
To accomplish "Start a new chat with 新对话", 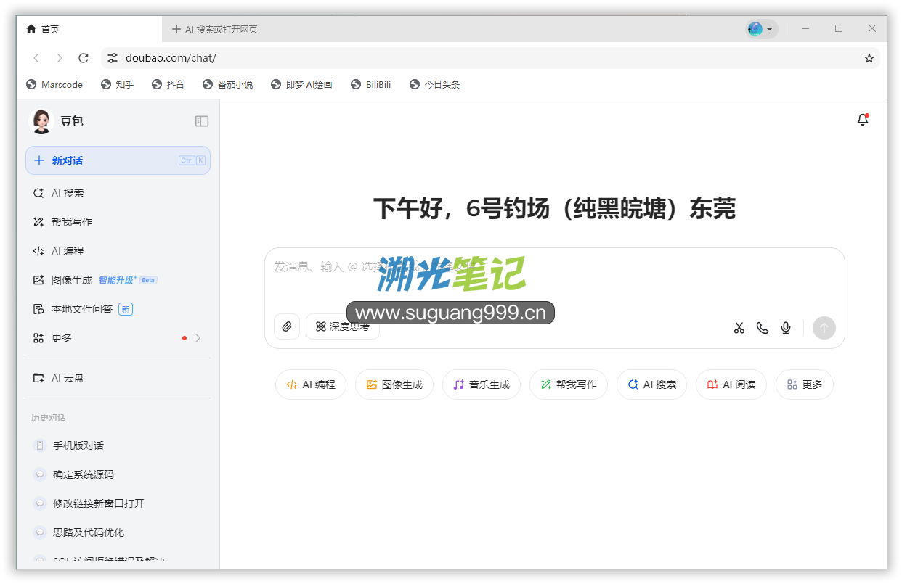I will [x=118, y=160].
